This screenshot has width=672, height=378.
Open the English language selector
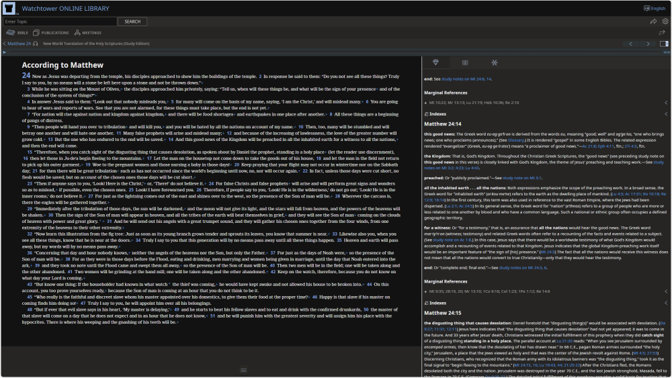coord(655,8)
